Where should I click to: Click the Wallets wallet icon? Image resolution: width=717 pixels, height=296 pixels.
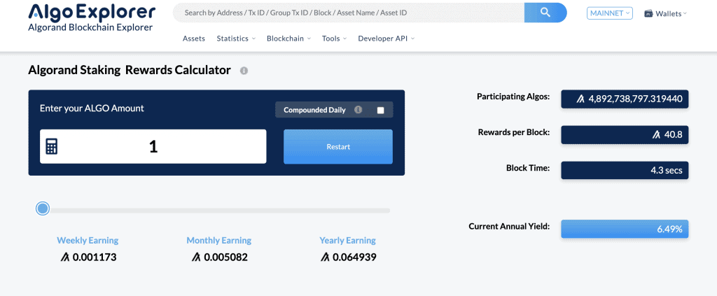[648, 14]
